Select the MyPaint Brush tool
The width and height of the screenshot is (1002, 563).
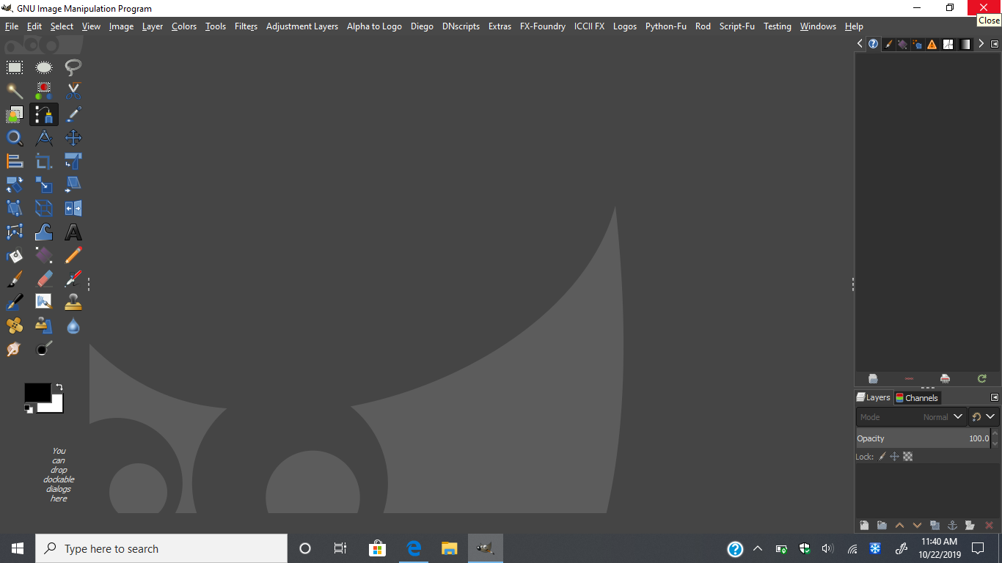pos(44,302)
